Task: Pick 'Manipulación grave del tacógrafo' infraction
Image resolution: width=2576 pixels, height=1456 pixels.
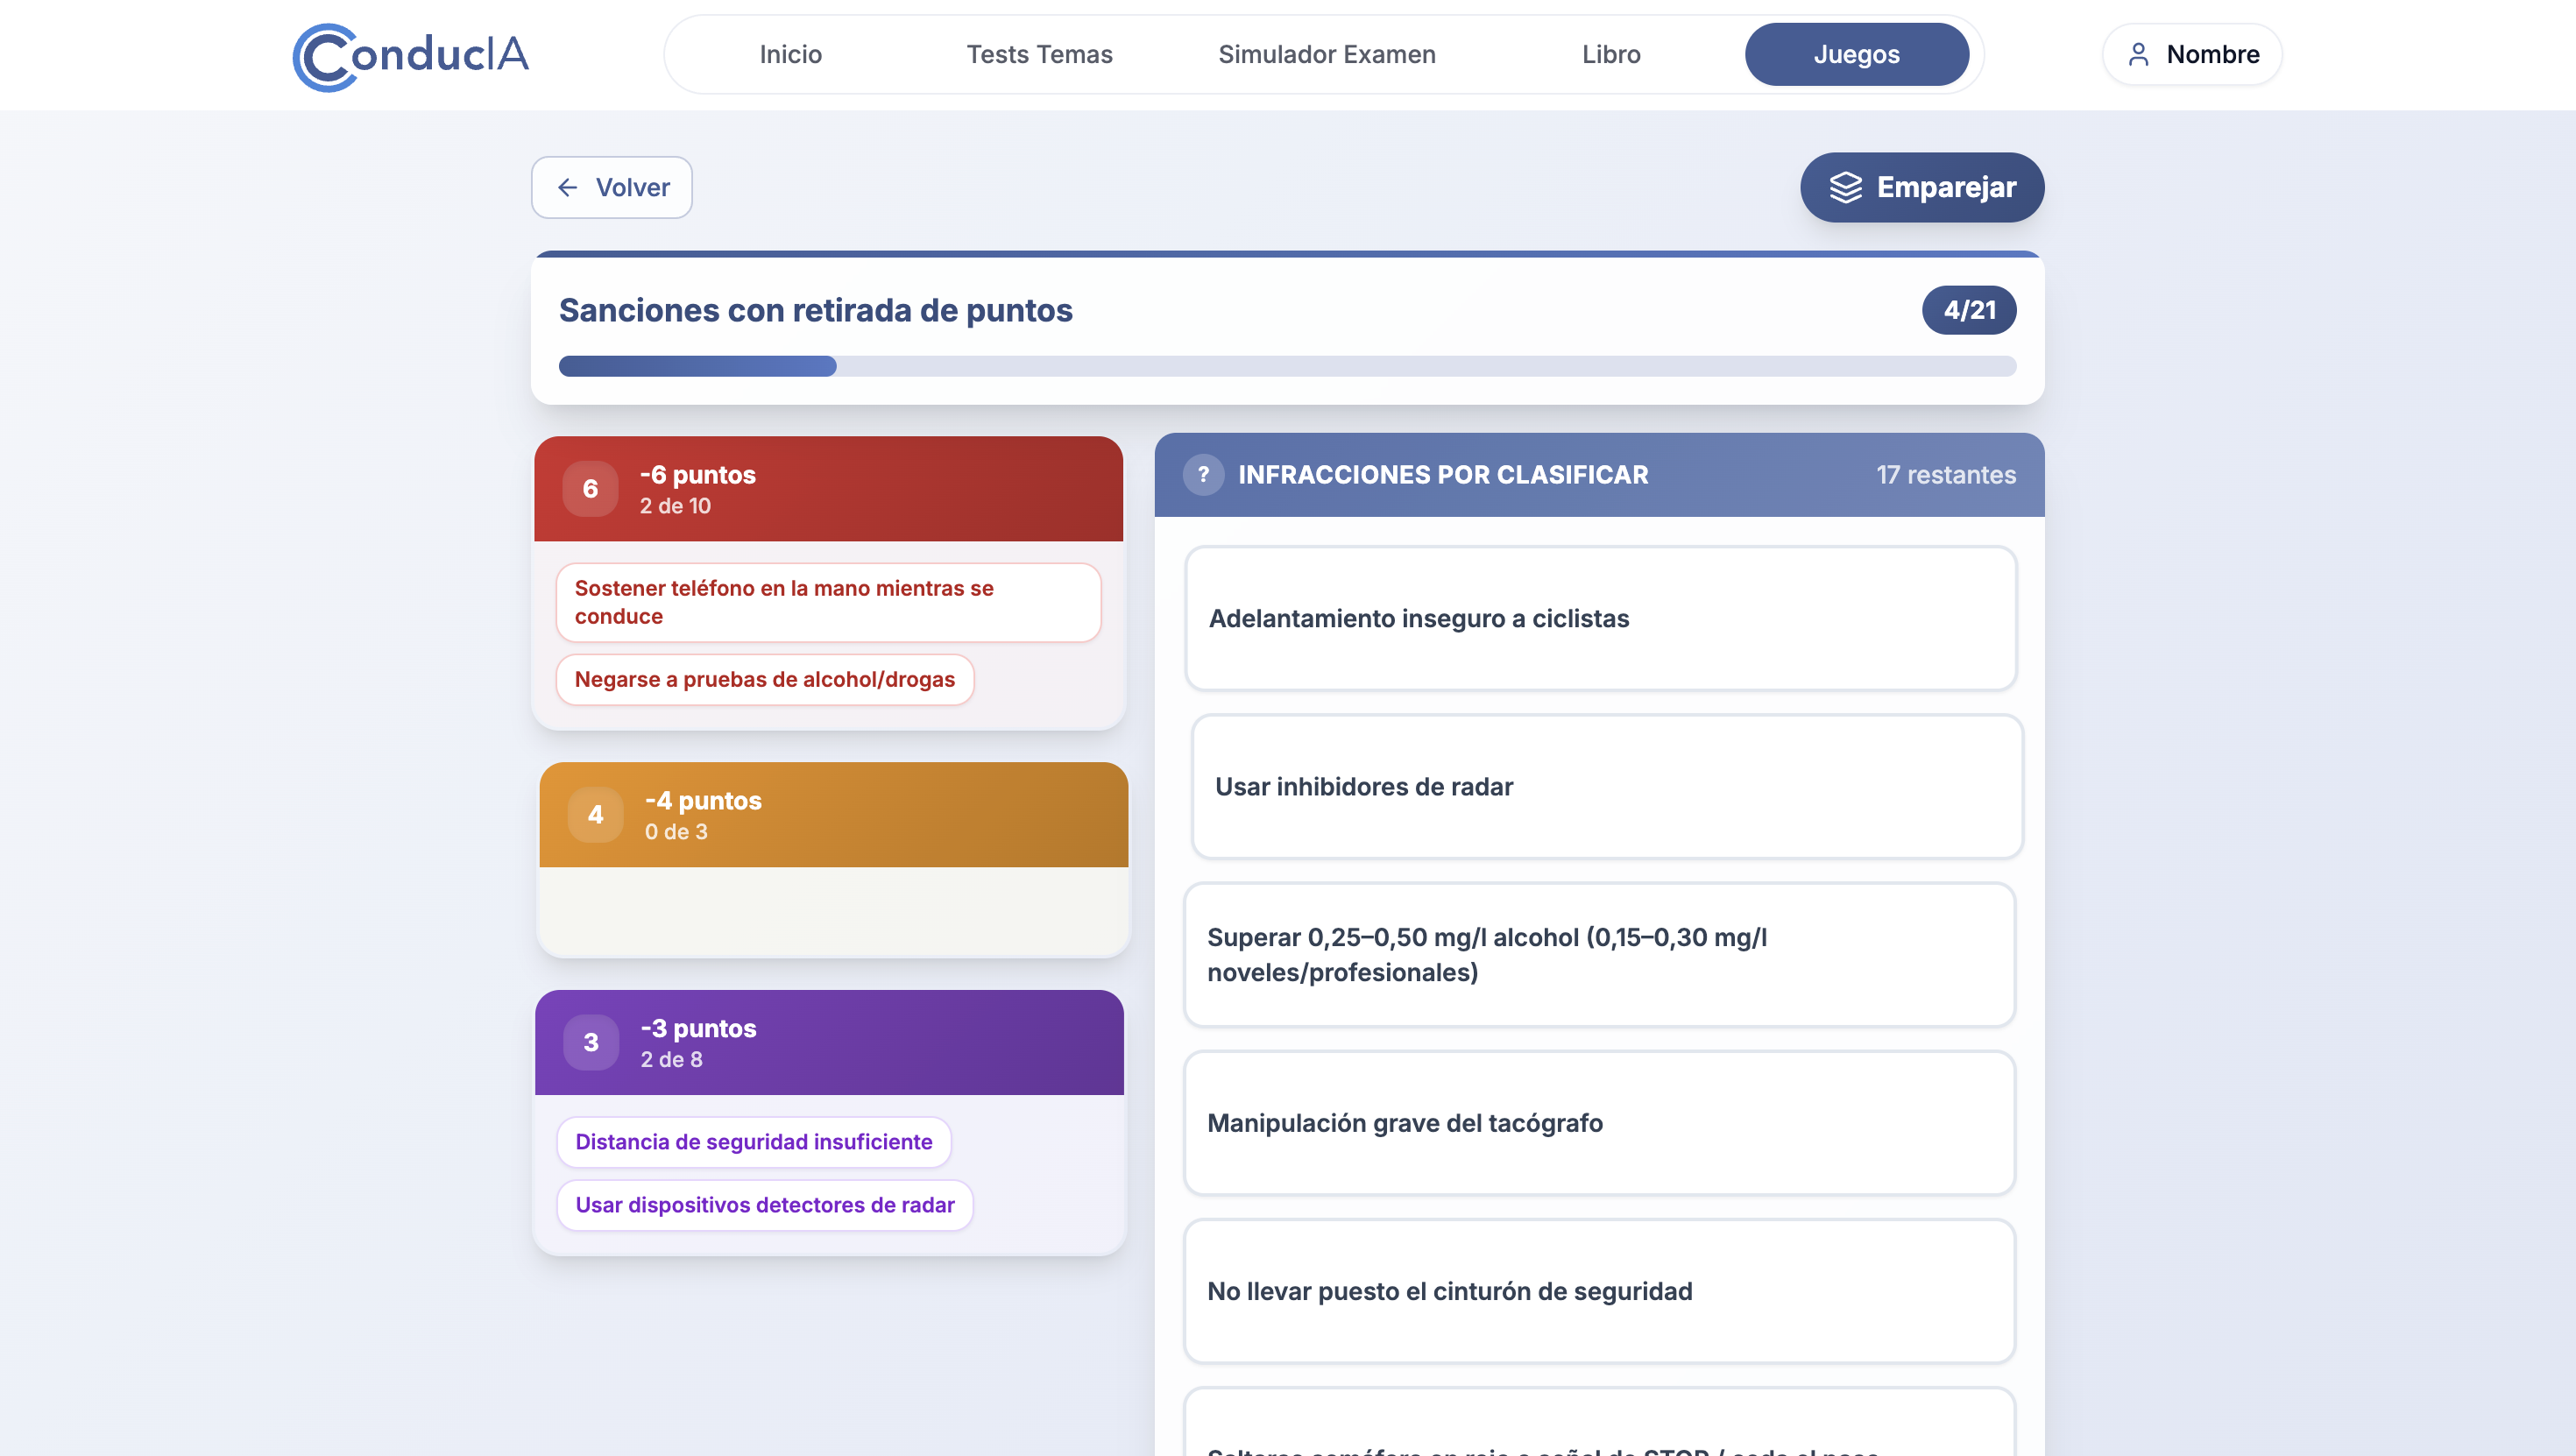Action: pyautogui.click(x=1599, y=1122)
